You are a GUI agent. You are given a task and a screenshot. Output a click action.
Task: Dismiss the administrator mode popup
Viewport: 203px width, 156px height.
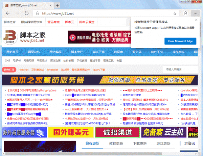[x=196, y=20]
